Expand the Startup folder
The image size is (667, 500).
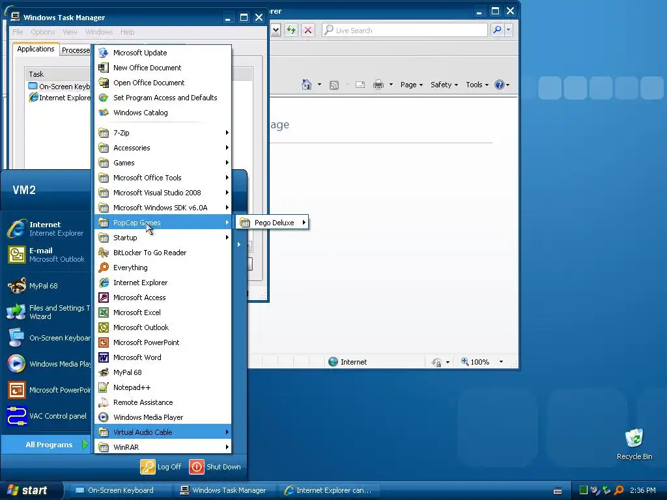coord(162,238)
